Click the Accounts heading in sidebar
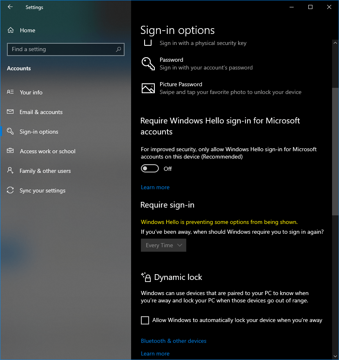Viewport: 339px width, 360px height. click(x=19, y=68)
